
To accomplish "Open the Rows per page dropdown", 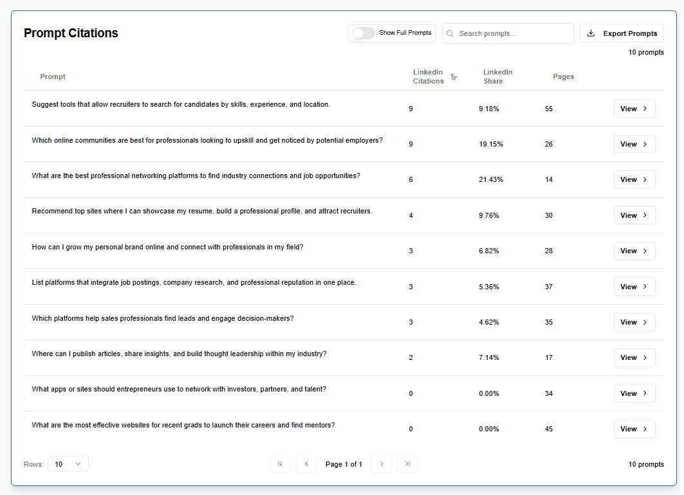I will pos(68,464).
